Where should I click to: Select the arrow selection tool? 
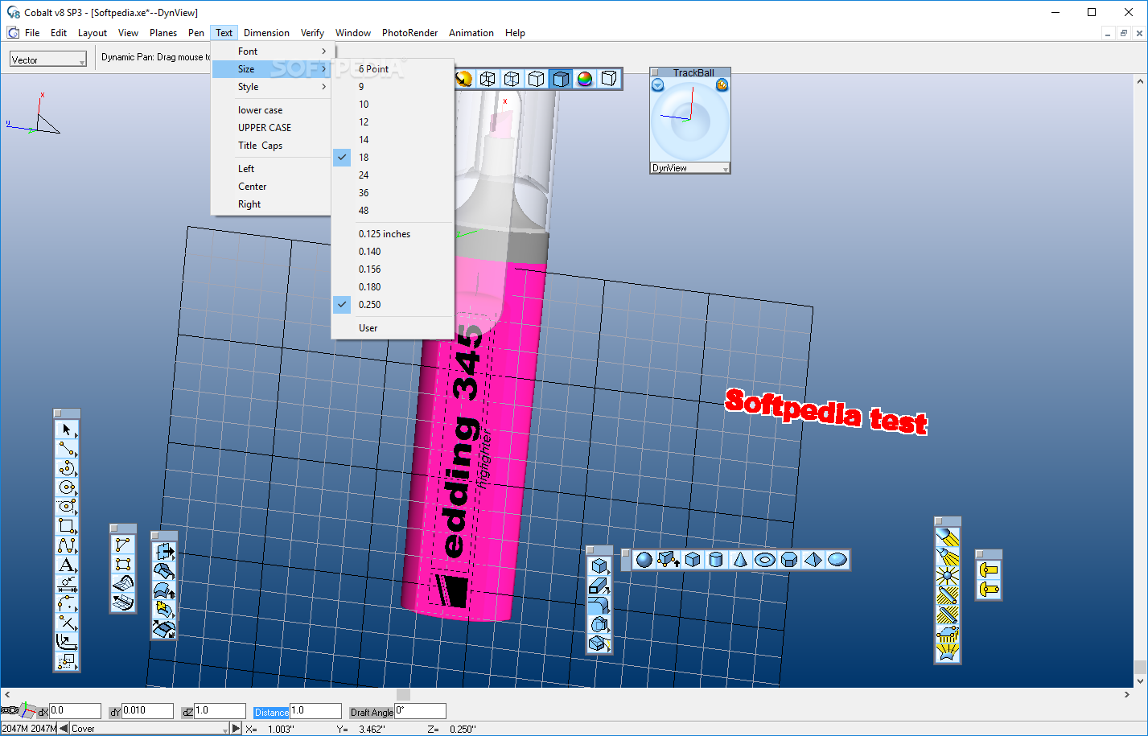[x=67, y=430]
